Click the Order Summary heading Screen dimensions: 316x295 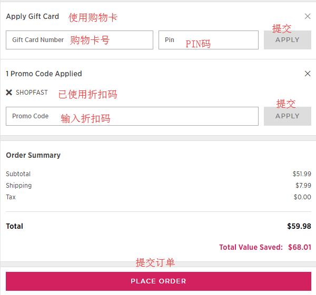point(33,155)
